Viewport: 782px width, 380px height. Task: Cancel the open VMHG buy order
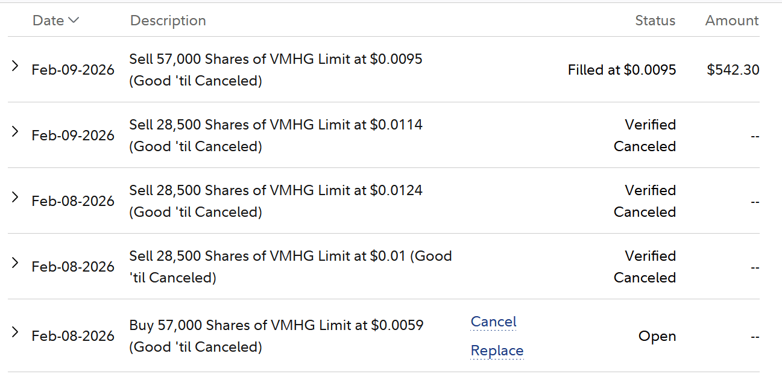coord(493,322)
